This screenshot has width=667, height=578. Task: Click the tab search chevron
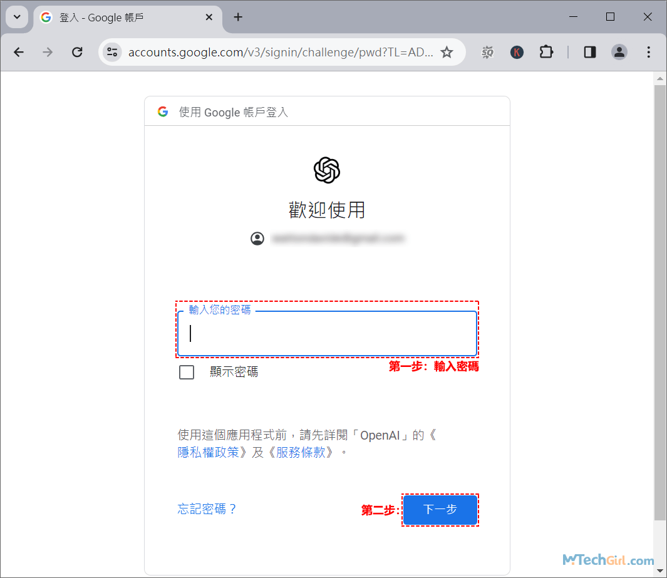pyautogui.click(x=16, y=17)
